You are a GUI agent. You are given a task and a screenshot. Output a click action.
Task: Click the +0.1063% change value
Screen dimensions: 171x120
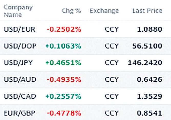63,46
